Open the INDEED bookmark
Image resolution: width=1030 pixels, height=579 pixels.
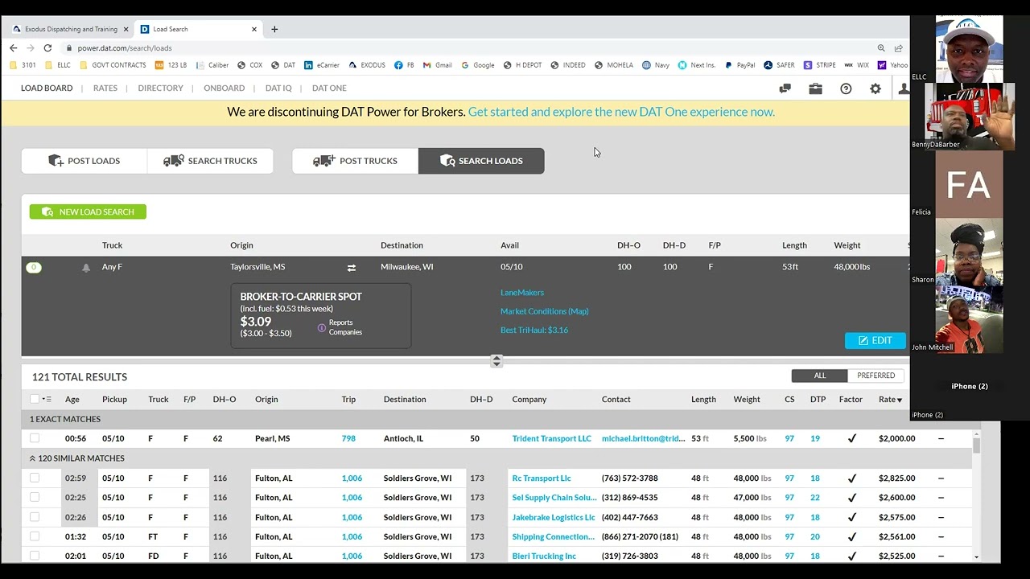(568, 65)
